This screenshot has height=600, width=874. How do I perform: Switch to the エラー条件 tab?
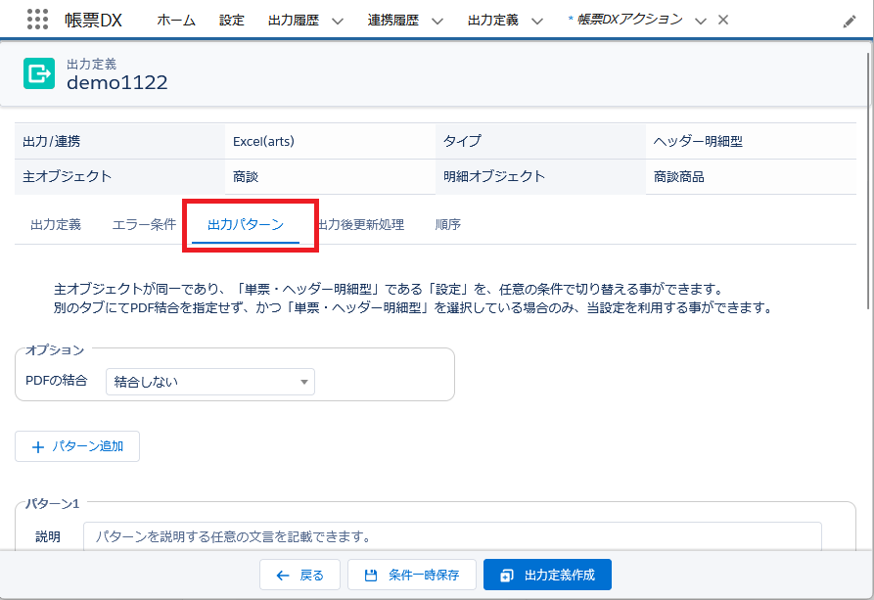pyautogui.click(x=144, y=224)
